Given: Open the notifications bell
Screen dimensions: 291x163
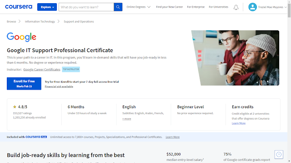Looking at the screenshot, I should 236,7.
